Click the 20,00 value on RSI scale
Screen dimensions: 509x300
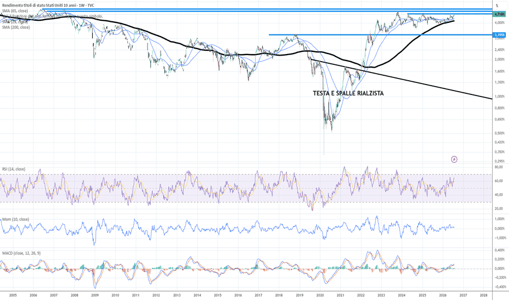click(499, 208)
